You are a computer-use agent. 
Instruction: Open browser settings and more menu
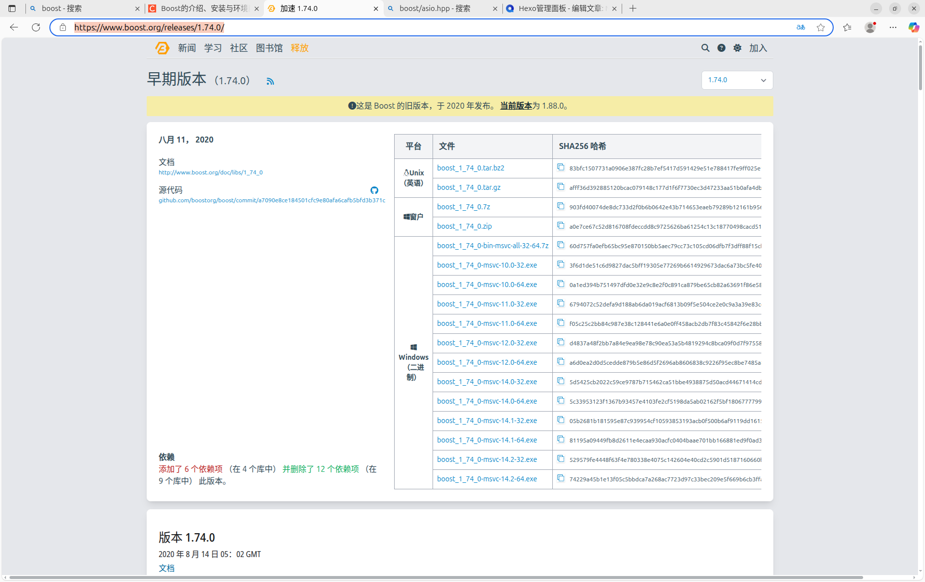(893, 27)
